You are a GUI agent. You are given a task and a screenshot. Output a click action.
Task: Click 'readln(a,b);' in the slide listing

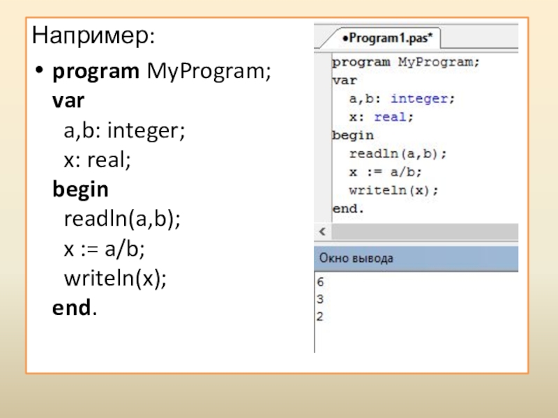pyautogui.click(x=122, y=219)
